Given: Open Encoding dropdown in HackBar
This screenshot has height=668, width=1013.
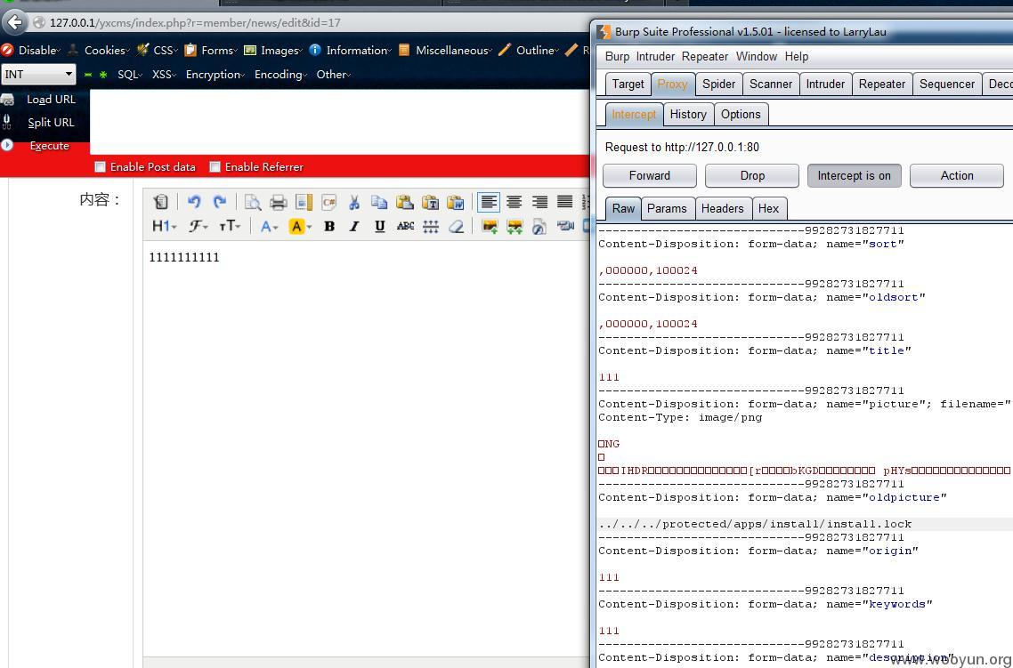Looking at the screenshot, I should click(x=280, y=75).
